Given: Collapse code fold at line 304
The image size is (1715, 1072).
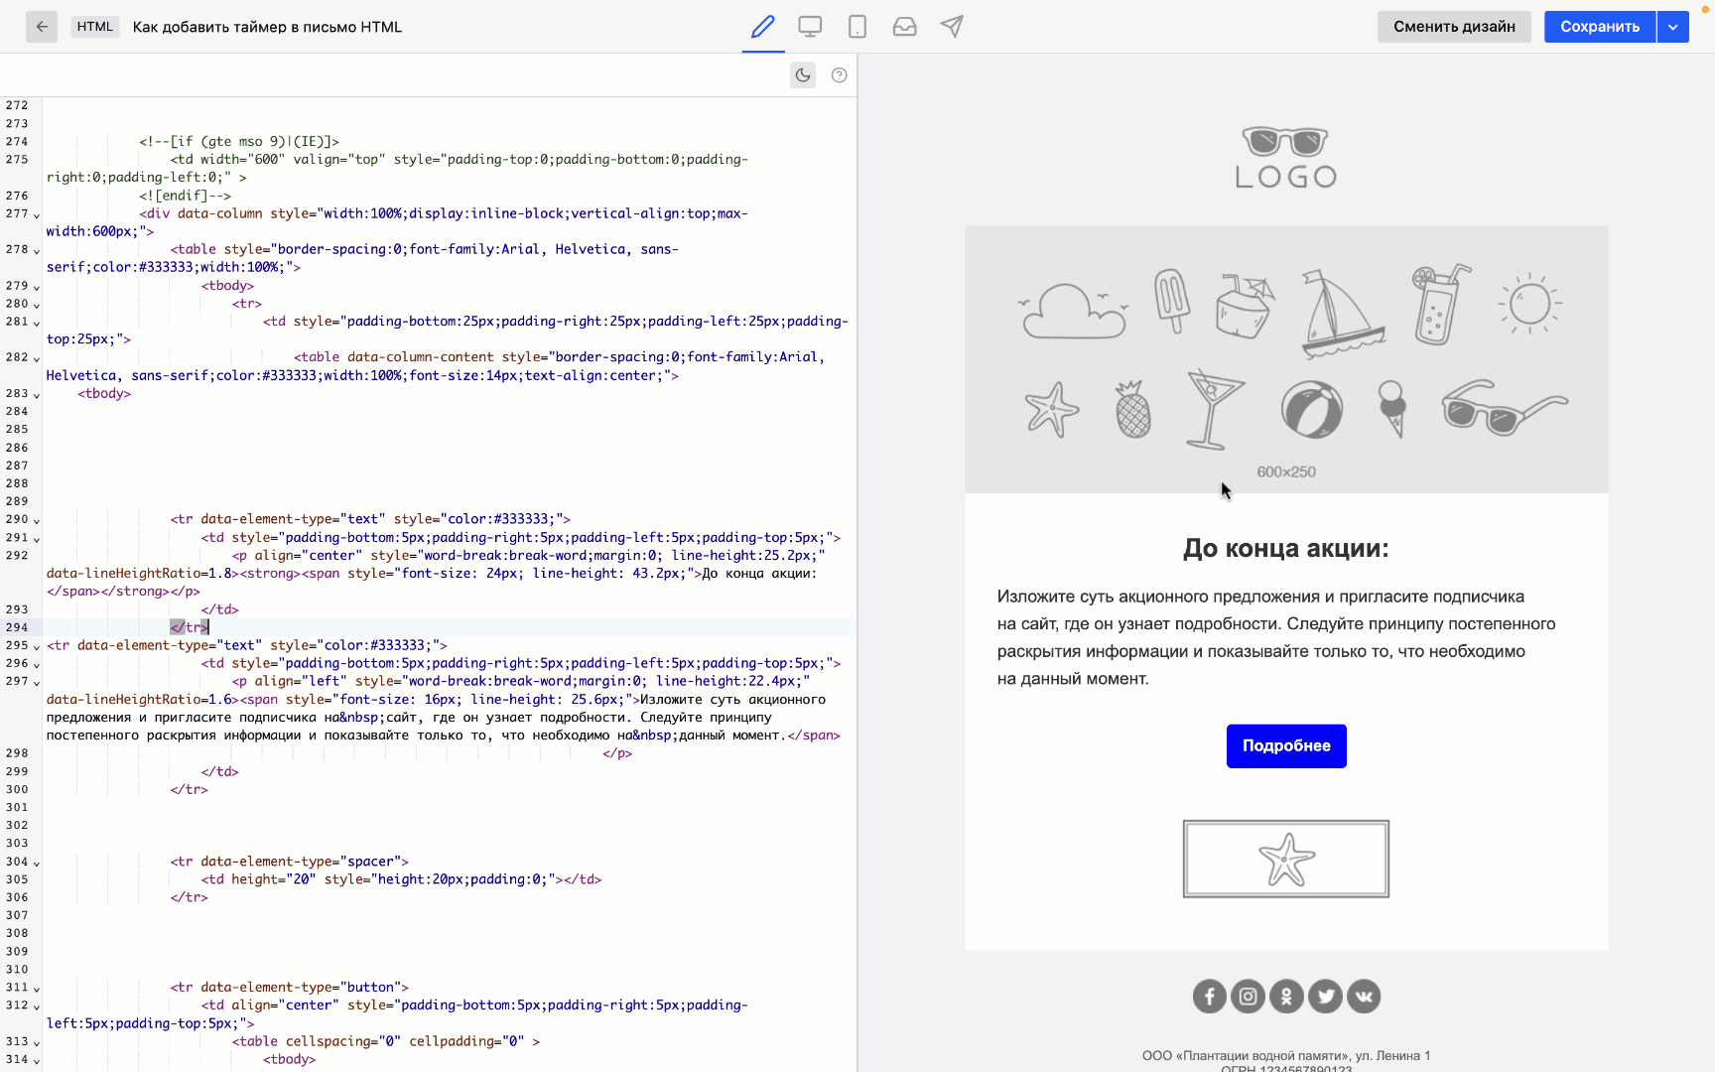Looking at the screenshot, I should [37, 863].
